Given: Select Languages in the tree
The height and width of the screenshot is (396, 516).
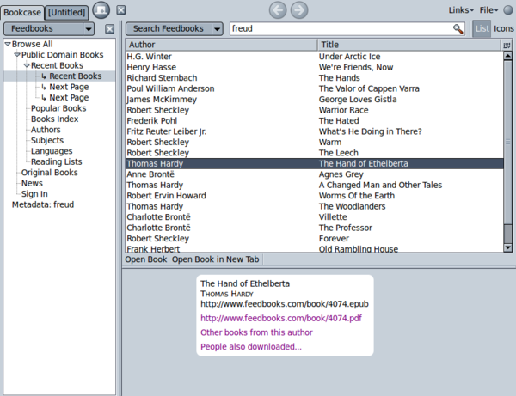Looking at the screenshot, I should click(x=52, y=151).
